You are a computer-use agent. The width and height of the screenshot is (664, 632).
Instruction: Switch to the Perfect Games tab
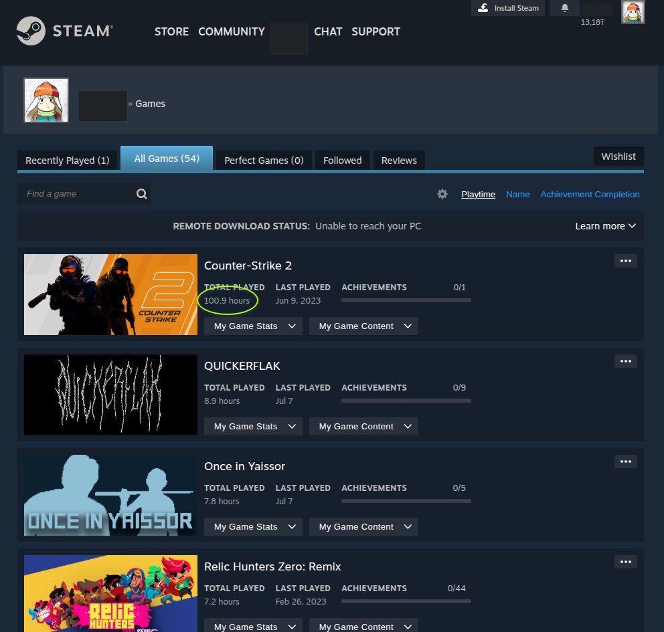coord(264,161)
